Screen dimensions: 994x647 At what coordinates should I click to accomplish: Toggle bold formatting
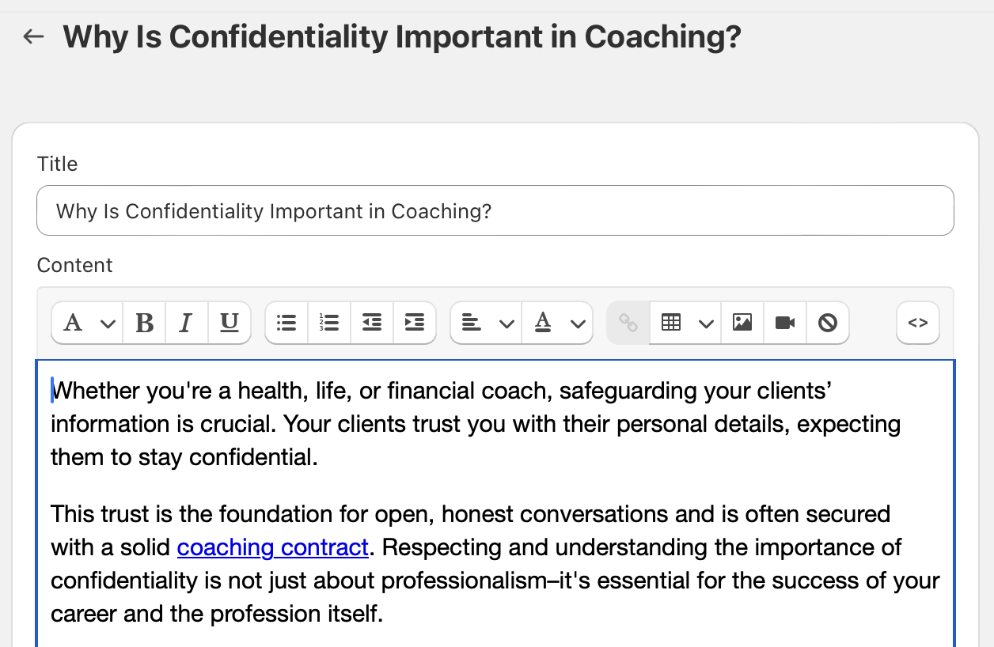tap(145, 323)
